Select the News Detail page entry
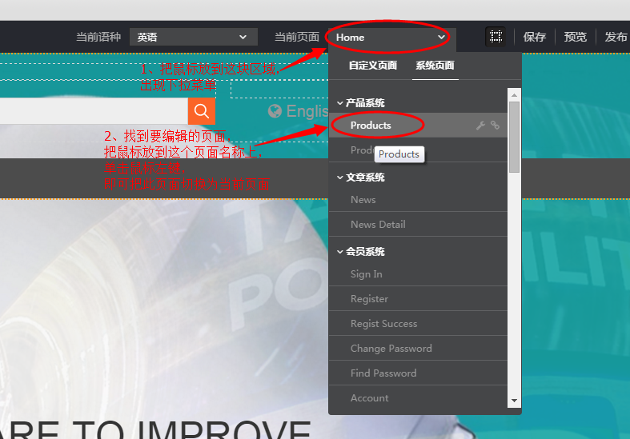Viewport: 630px width, 439px height. [x=418, y=225]
